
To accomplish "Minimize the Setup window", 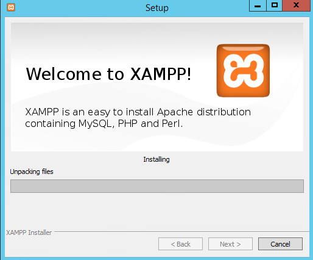I will click(x=258, y=5).
